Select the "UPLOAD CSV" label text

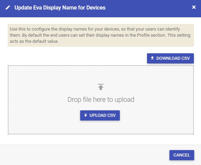[103, 115]
